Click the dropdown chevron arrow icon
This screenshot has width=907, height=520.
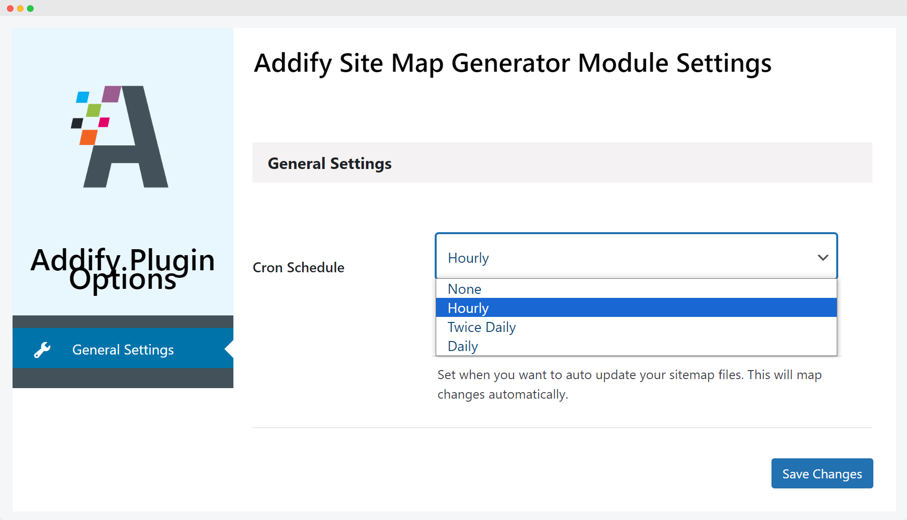click(x=823, y=258)
